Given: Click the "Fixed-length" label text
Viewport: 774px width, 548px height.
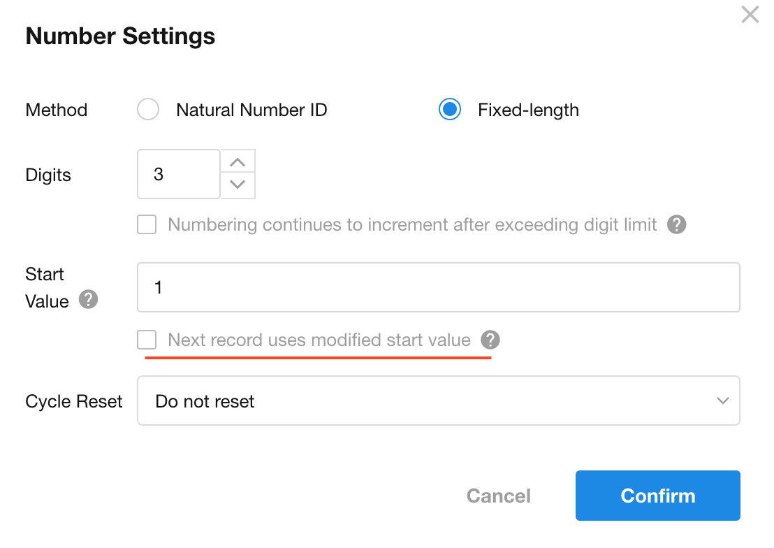Looking at the screenshot, I should [528, 110].
